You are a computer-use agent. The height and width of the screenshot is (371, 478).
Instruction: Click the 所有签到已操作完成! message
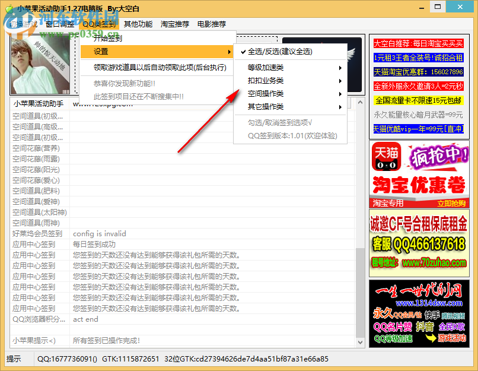click(x=106, y=341)
